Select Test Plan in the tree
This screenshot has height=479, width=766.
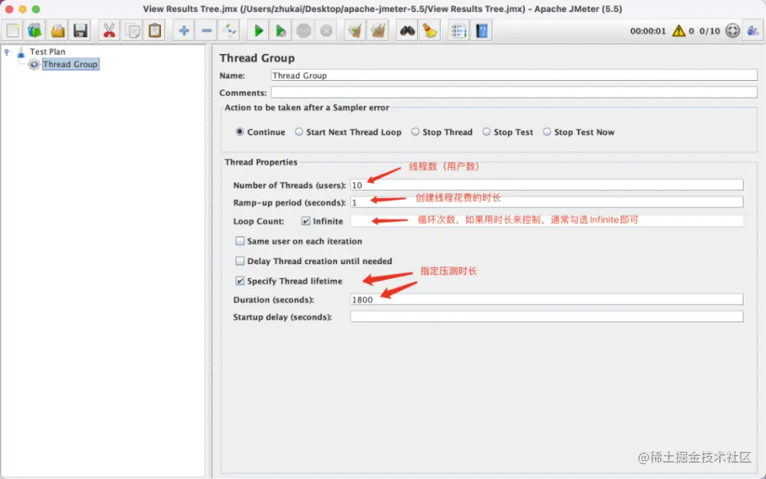pos(48,51)
